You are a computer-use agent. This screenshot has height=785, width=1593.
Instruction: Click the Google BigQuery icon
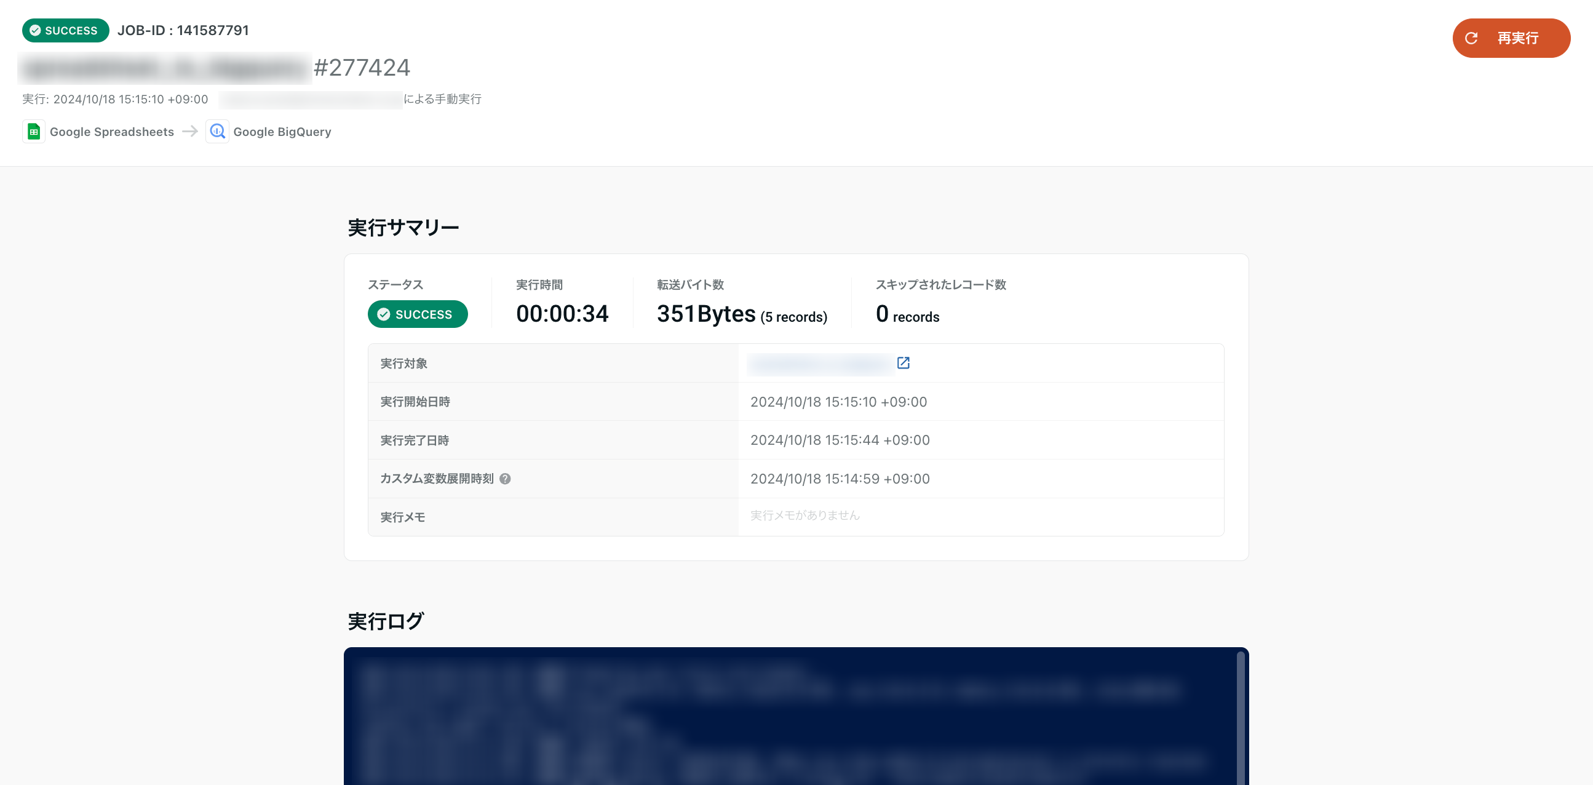(217, 132)
